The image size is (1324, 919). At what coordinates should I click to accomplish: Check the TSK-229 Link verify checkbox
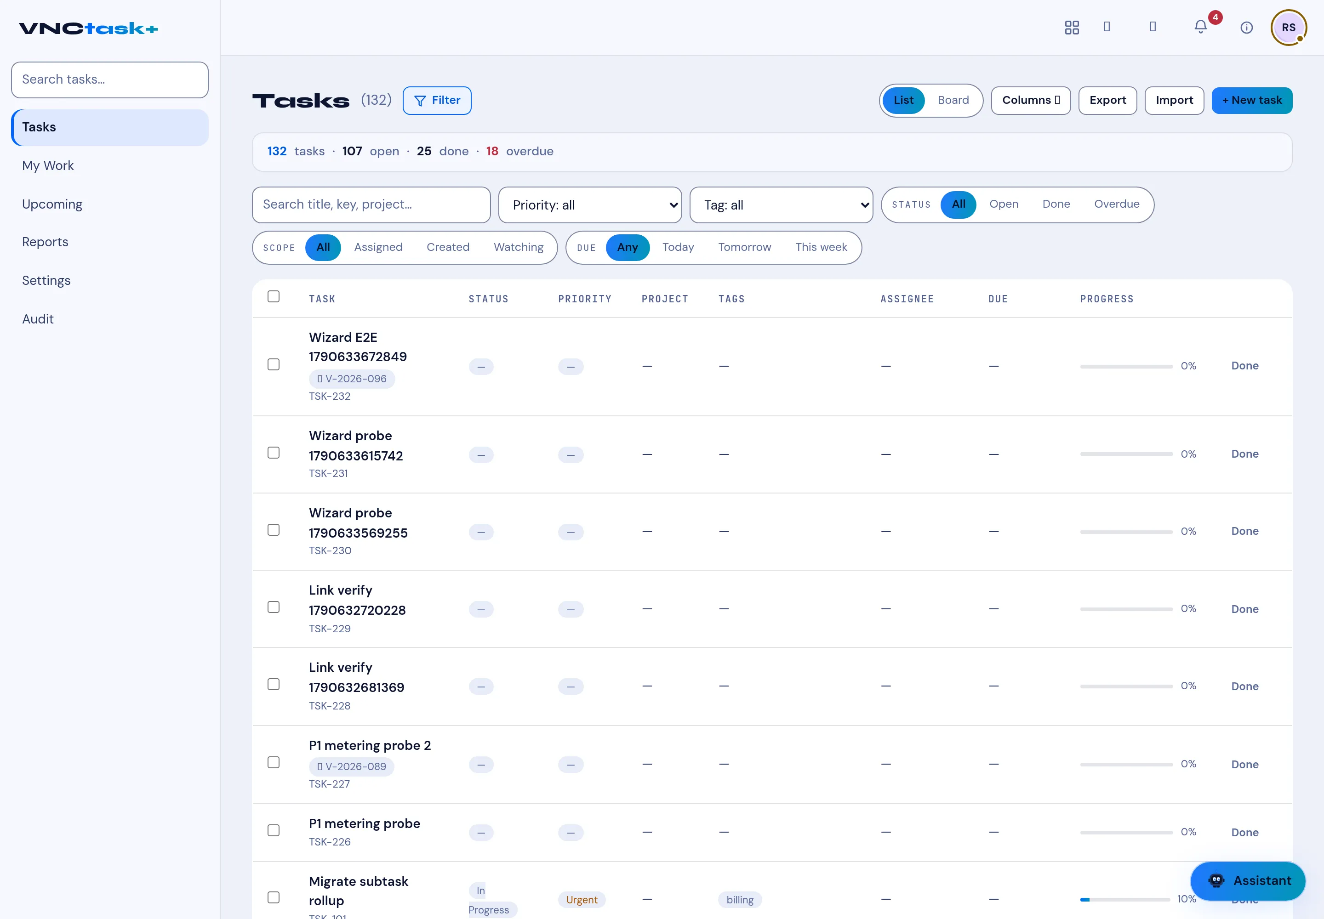pos(274,607)
